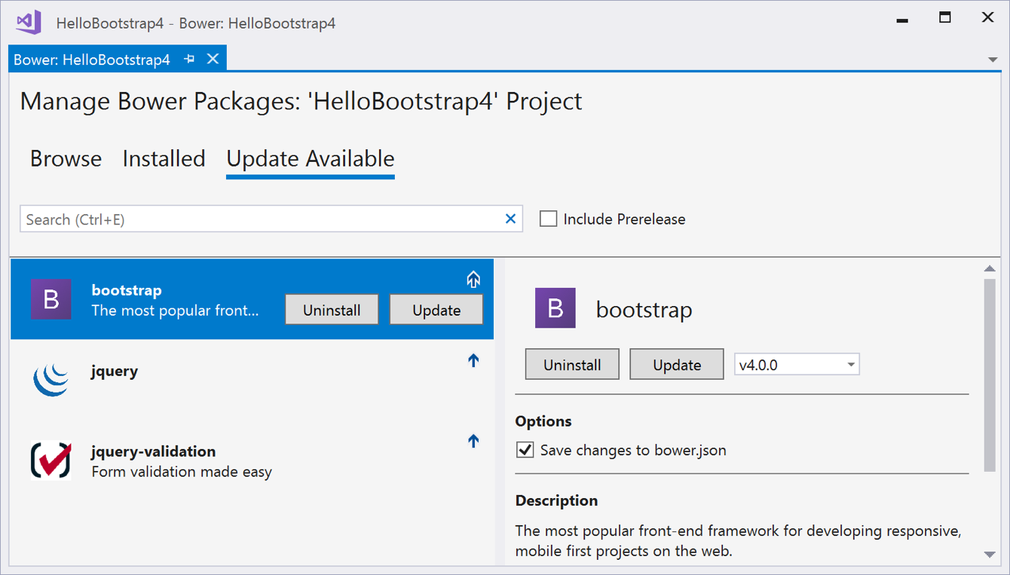
Task: Click the jquery update arrow icon
Action: click(x=473, y=361)
